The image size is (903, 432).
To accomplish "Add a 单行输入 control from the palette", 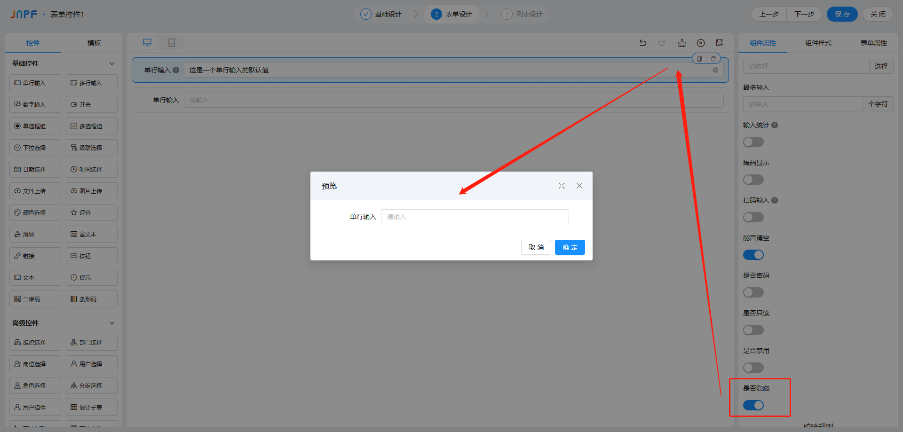I will click(35, 83).
